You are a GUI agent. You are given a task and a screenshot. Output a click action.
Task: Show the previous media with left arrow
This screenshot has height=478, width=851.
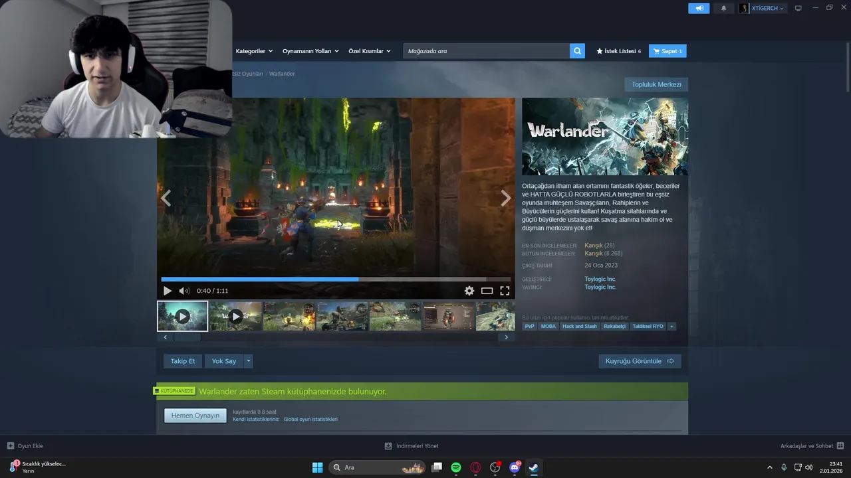166,198
